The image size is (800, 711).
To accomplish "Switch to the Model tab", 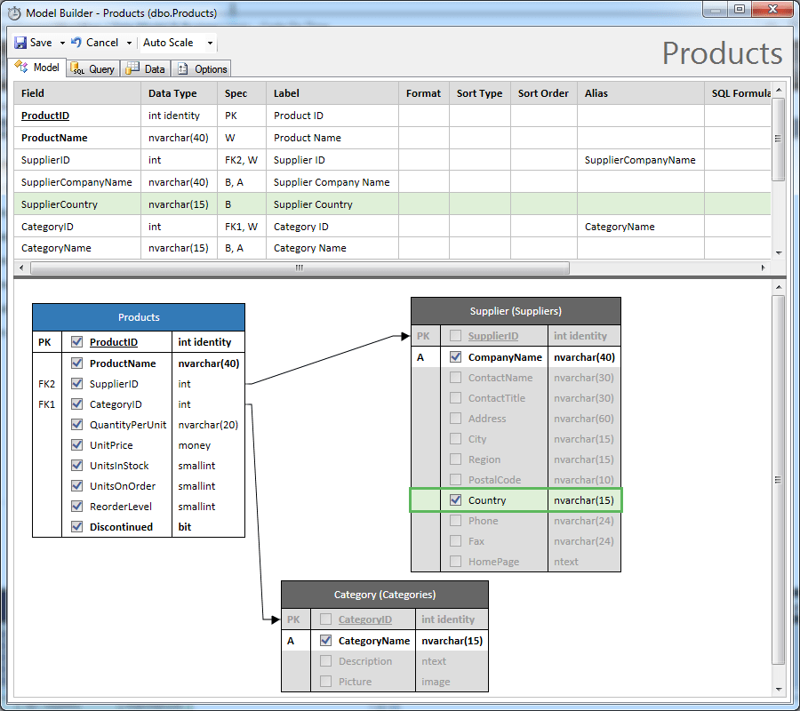I will (37, 68).
